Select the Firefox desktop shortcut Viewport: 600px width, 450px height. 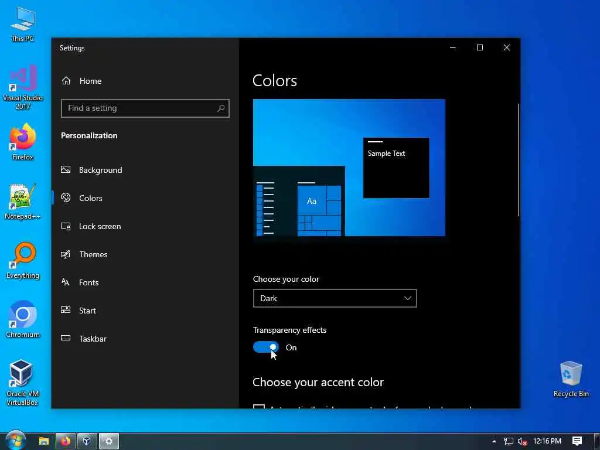coord(23,142)
